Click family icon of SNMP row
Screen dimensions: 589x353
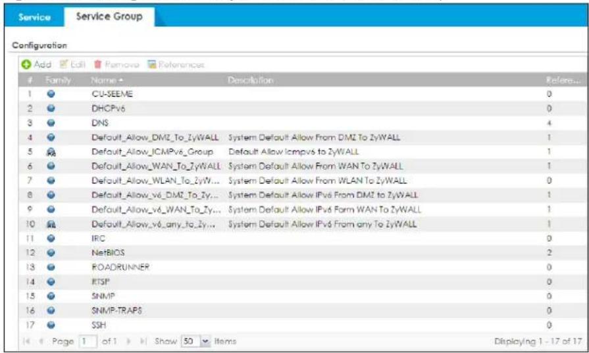point(51,296)
